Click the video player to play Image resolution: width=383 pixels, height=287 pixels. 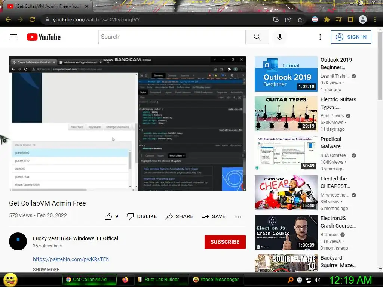click(x=127, y=124)
